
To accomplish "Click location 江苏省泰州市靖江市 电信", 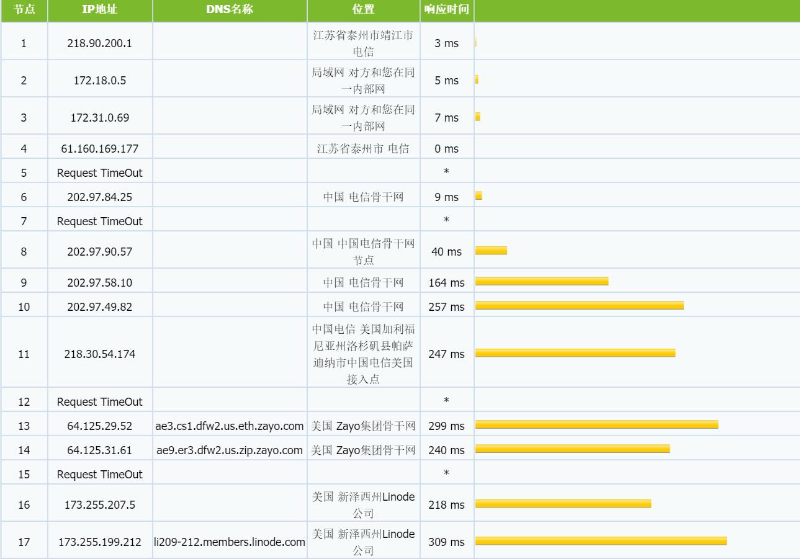I will coord(363,43).
